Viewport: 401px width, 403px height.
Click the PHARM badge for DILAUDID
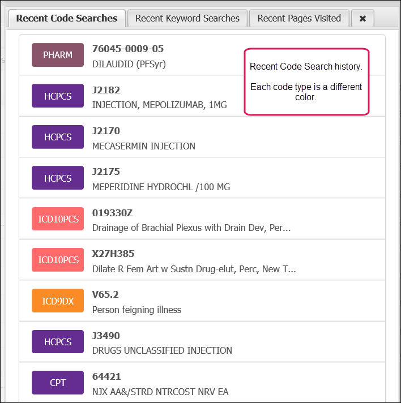coord(58,55)
